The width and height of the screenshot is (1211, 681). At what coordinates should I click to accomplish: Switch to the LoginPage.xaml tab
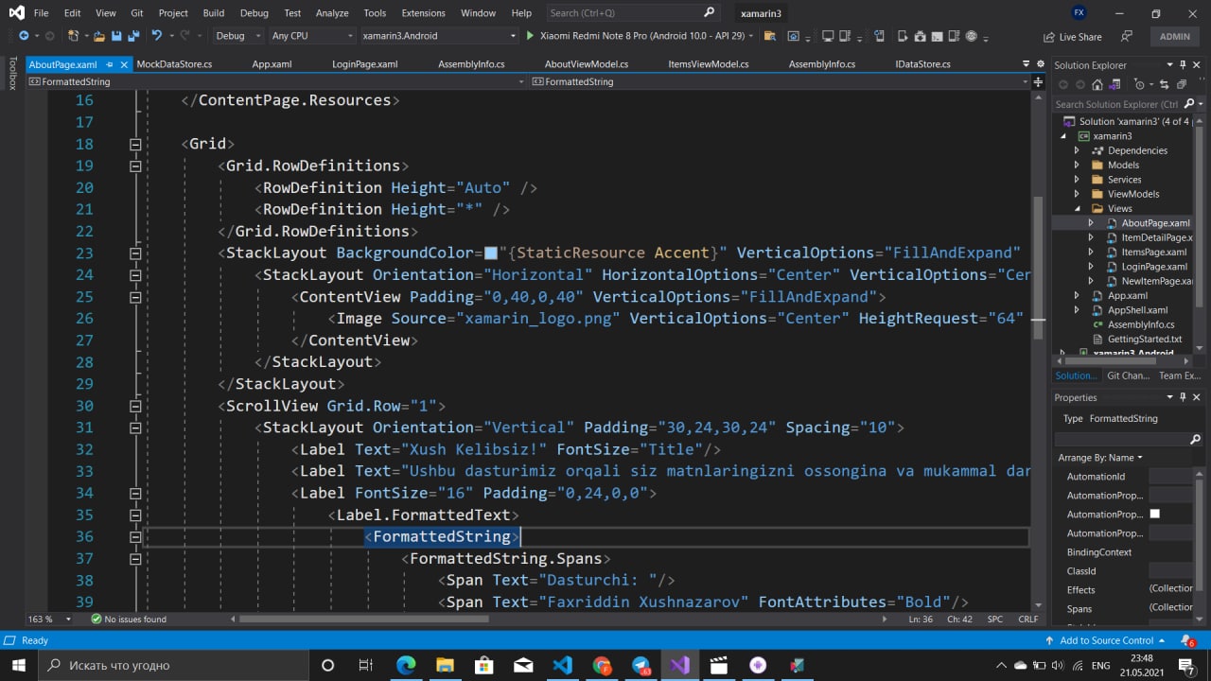click(365, 64)
